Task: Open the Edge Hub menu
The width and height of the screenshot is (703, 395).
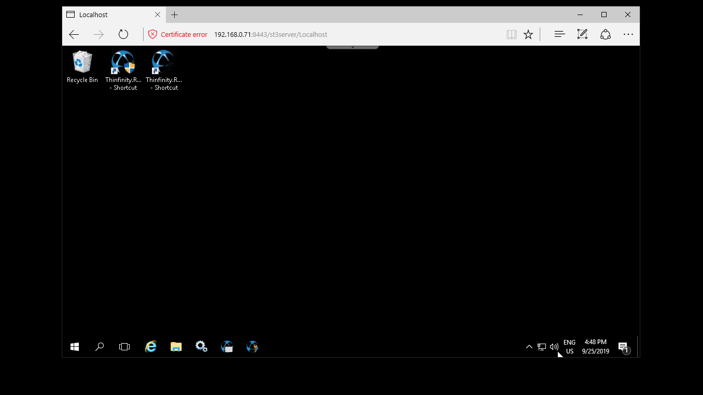Action: coord(559,34)
